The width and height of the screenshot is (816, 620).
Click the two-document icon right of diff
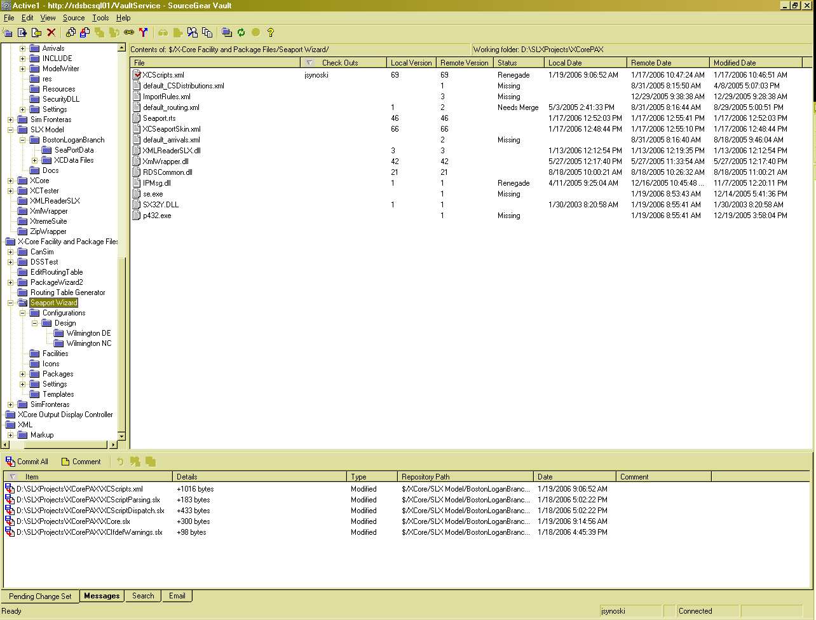(x=207, y=32)
